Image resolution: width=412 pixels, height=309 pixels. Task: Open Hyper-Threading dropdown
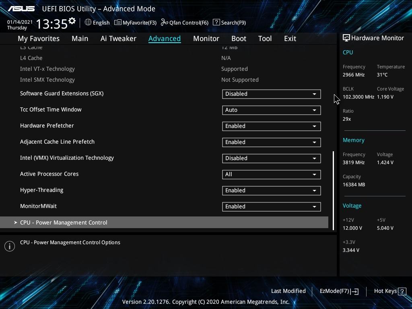[272, 190]
